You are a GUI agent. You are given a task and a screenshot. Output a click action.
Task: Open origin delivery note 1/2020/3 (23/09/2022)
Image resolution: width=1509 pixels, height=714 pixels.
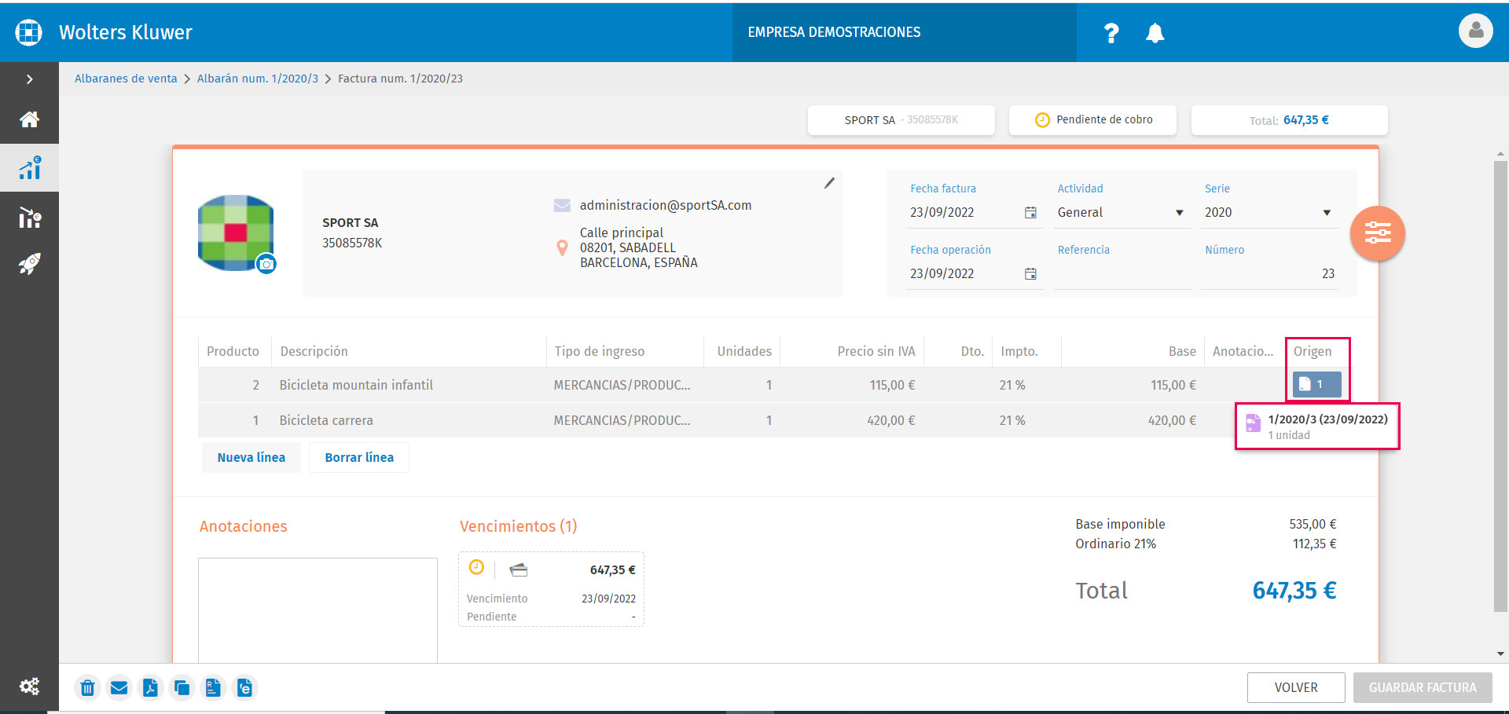[1317, 427]
